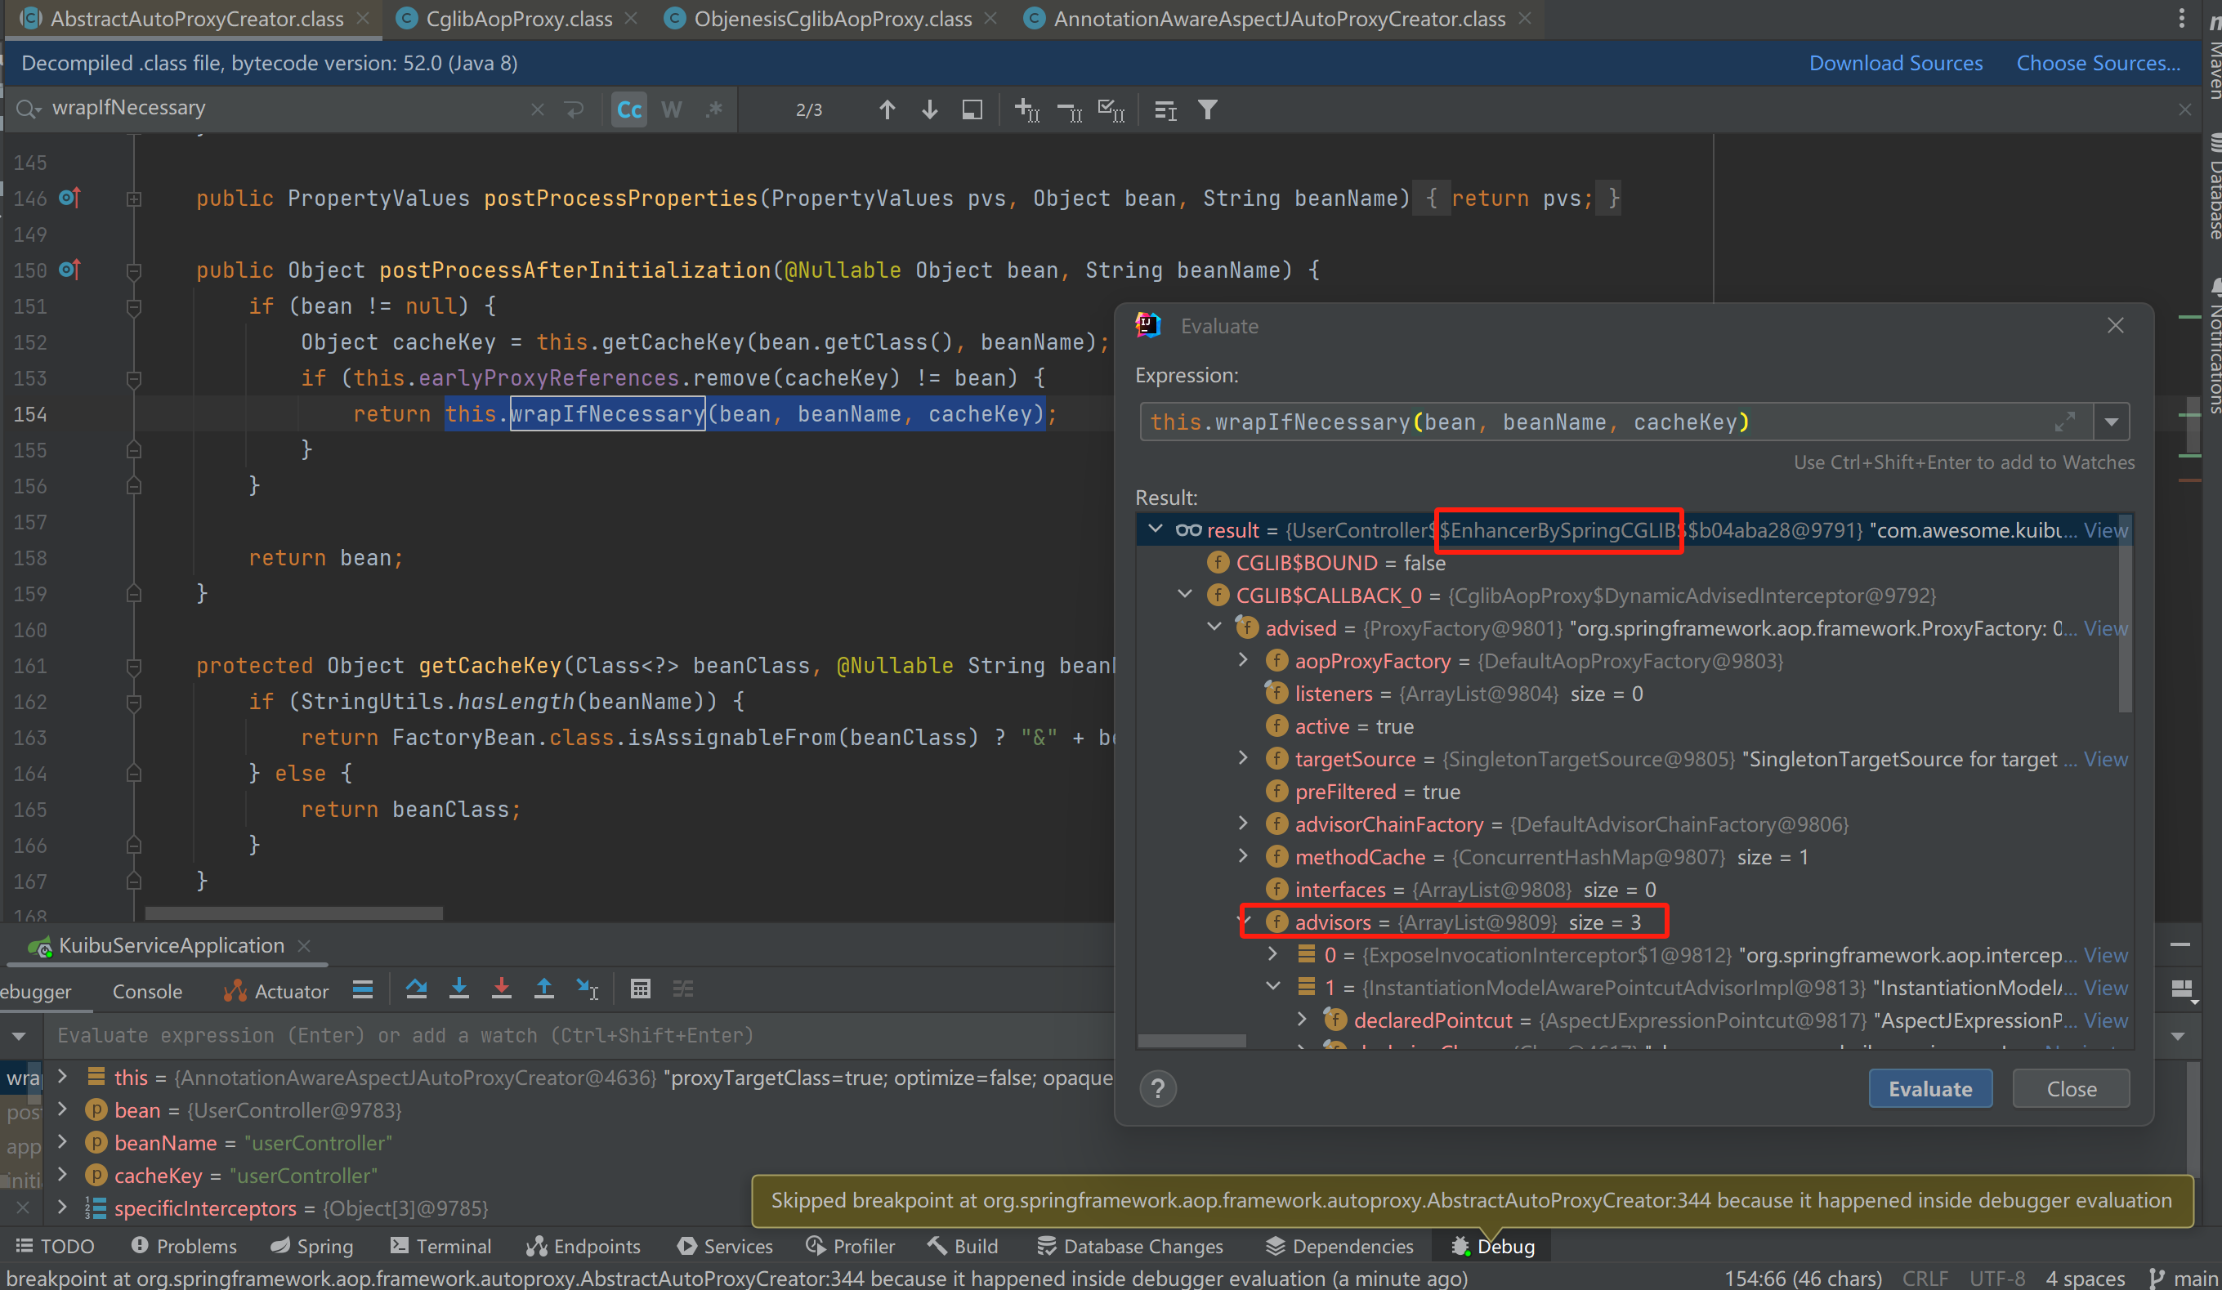2222x1290 pixels.
Task: Expand the targetSource tree node
Action: [1243, 758]
